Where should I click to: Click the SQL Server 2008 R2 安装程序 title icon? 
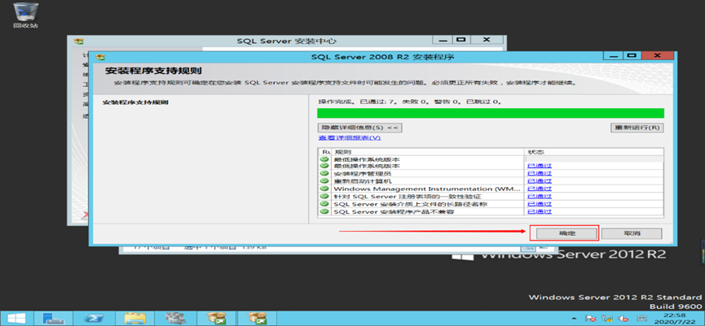101,57
